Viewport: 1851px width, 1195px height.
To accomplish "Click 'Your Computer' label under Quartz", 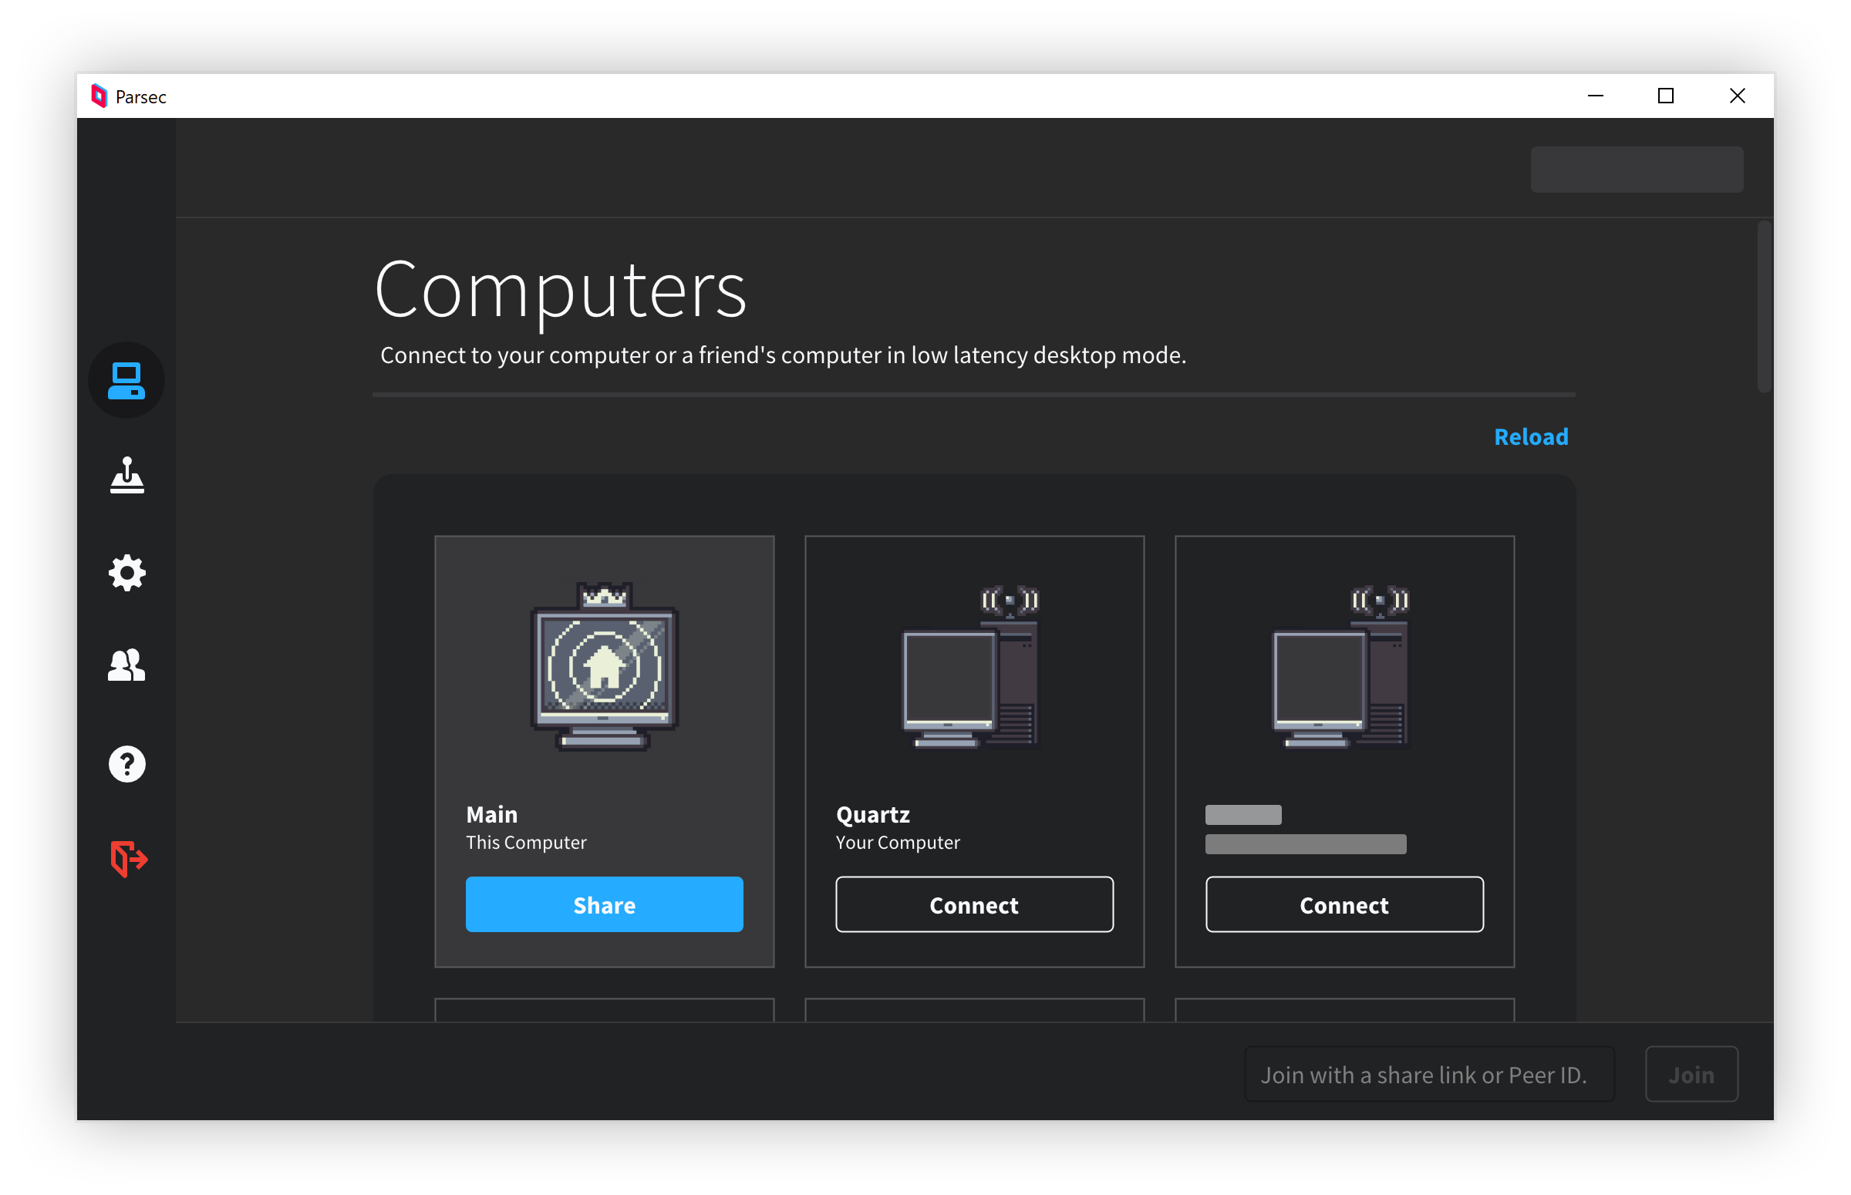I will pyautogui.click(x=897, y=843).
